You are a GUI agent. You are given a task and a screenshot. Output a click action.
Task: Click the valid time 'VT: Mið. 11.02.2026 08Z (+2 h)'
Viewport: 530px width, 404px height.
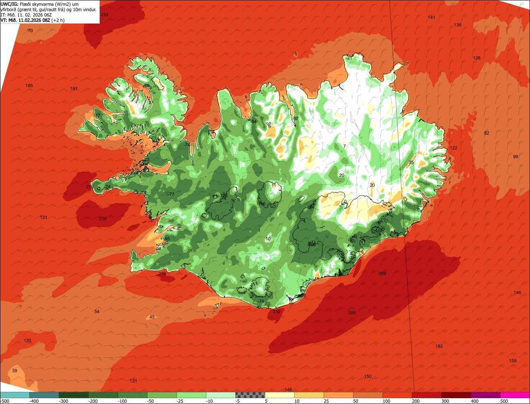[x=32, y=20]
